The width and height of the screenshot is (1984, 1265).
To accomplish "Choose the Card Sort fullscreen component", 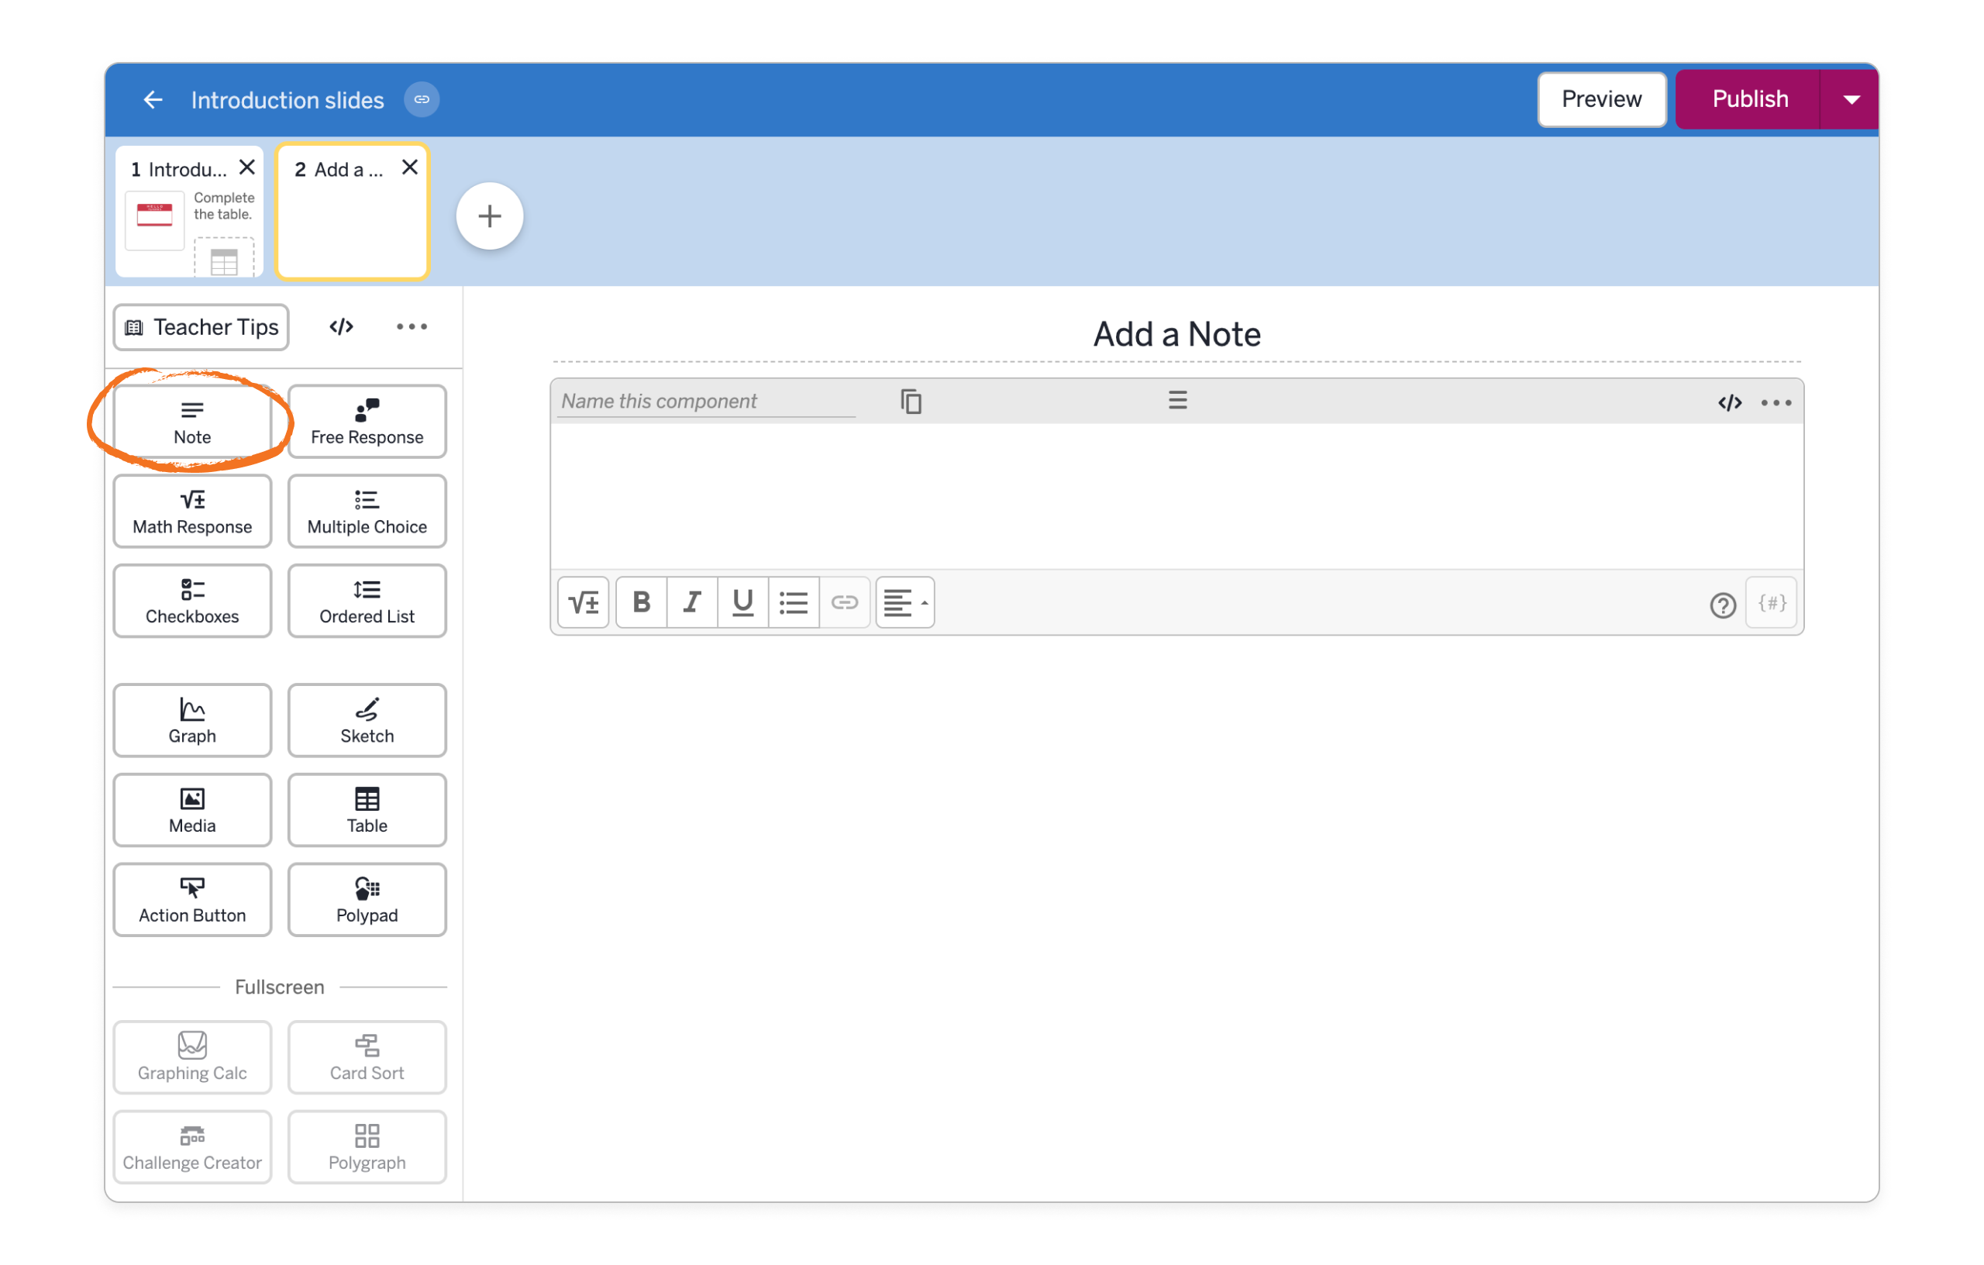I will pos(367,1058).
